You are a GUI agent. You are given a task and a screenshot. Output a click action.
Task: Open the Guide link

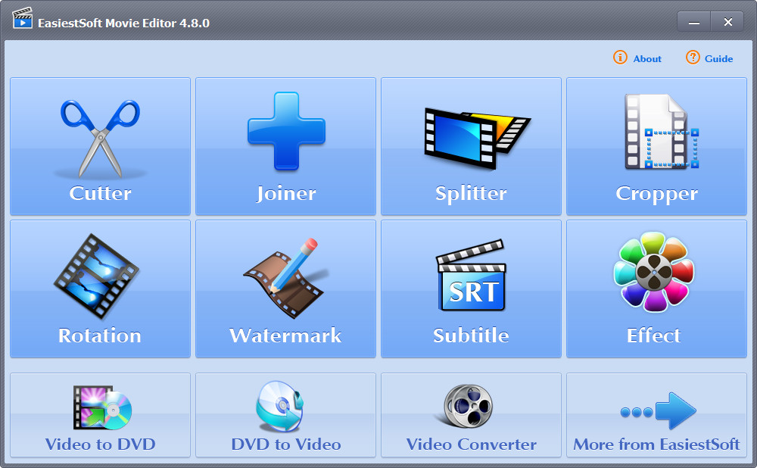point(718,59)
